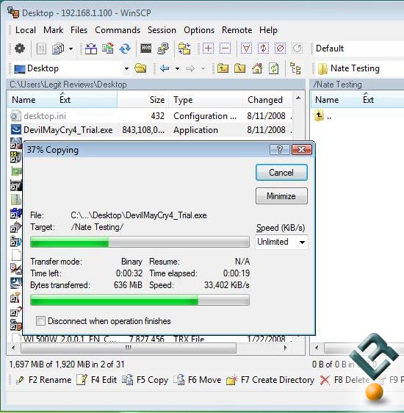The width and height of the screenshot is (404, 413).
Task: Toggle the directory tree icon
Action: coord(295,69)
